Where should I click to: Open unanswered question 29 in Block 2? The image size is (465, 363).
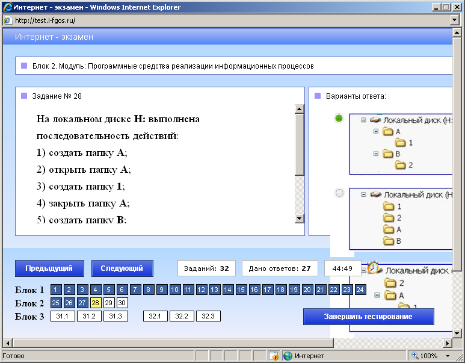coord(108,303)
